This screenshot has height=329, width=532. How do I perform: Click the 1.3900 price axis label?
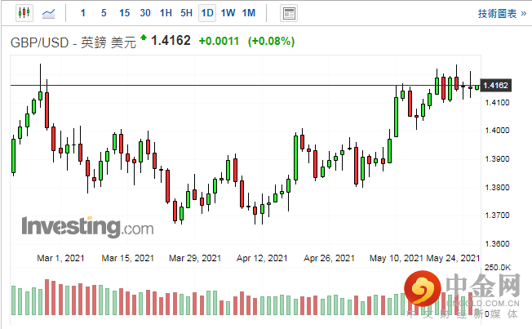[498, 159]
